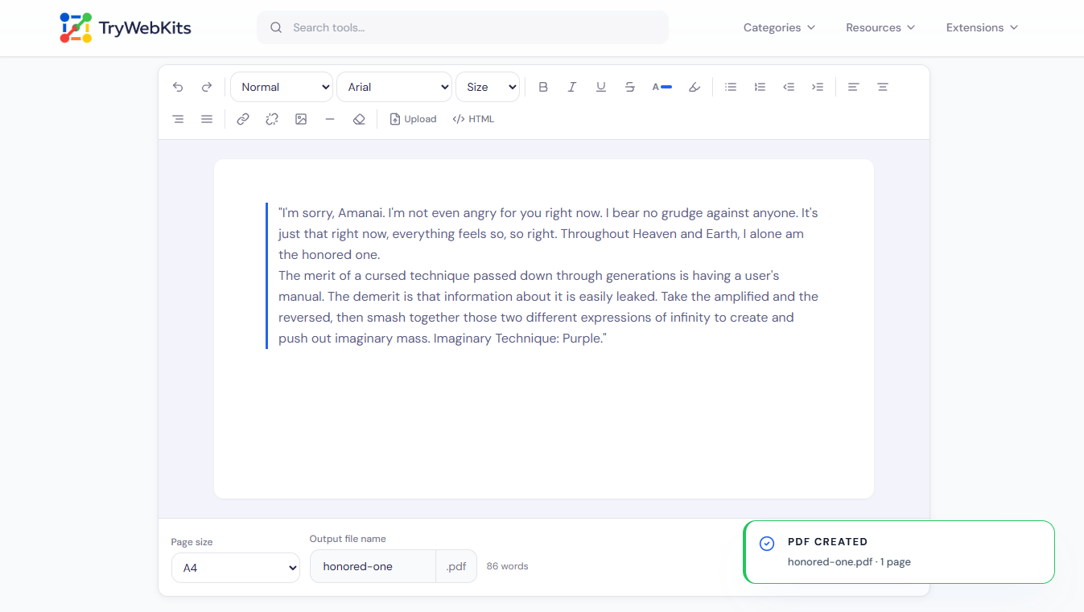1084x612 pixels.
Task: Insert an image
Action: (x=301, y=119)
